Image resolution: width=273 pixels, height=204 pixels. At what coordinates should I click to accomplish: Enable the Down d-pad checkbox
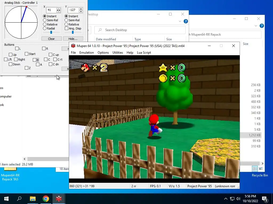tap(10, 64)
